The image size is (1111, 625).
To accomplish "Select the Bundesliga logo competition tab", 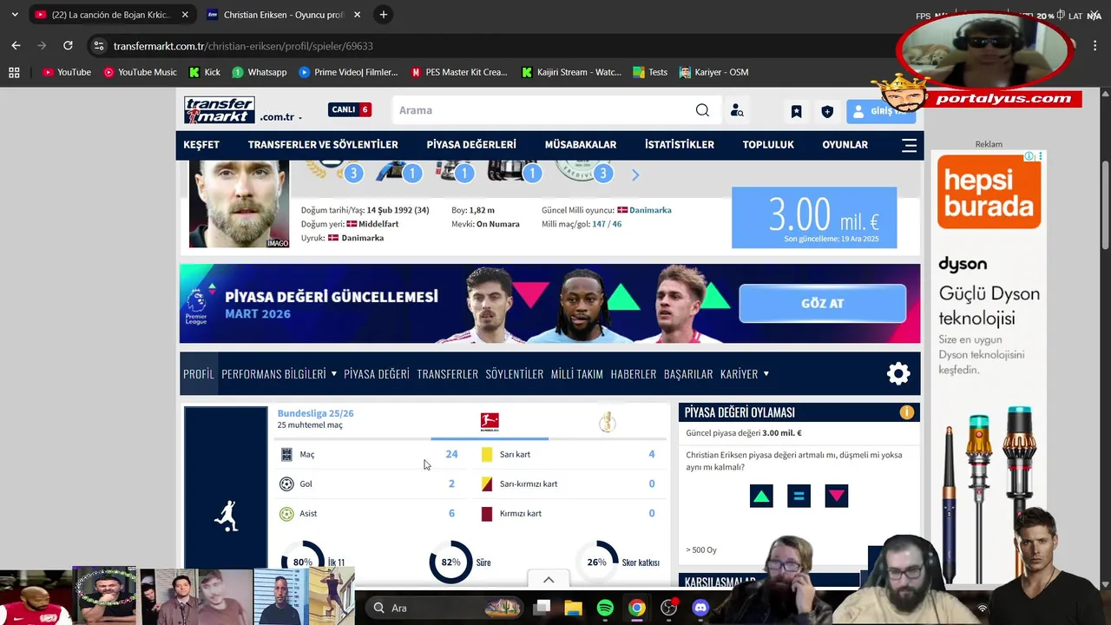I will 490,423.
